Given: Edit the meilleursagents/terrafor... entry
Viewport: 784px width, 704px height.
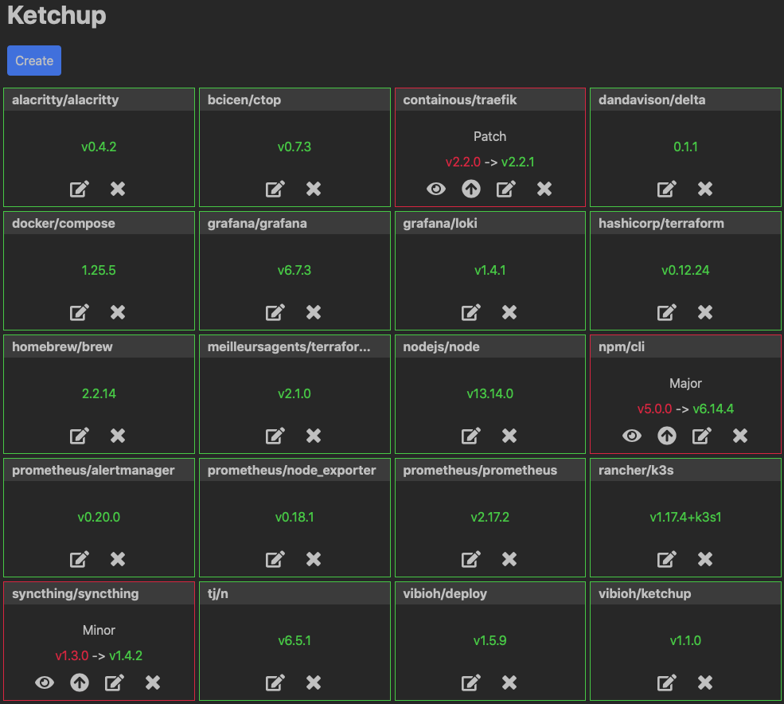Looking at the screenshot, I should point(275,436).
